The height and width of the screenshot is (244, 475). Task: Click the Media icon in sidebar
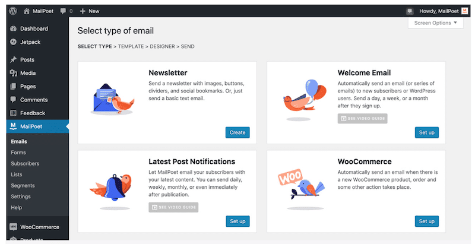pyautogui.click(x=13, y=73)
